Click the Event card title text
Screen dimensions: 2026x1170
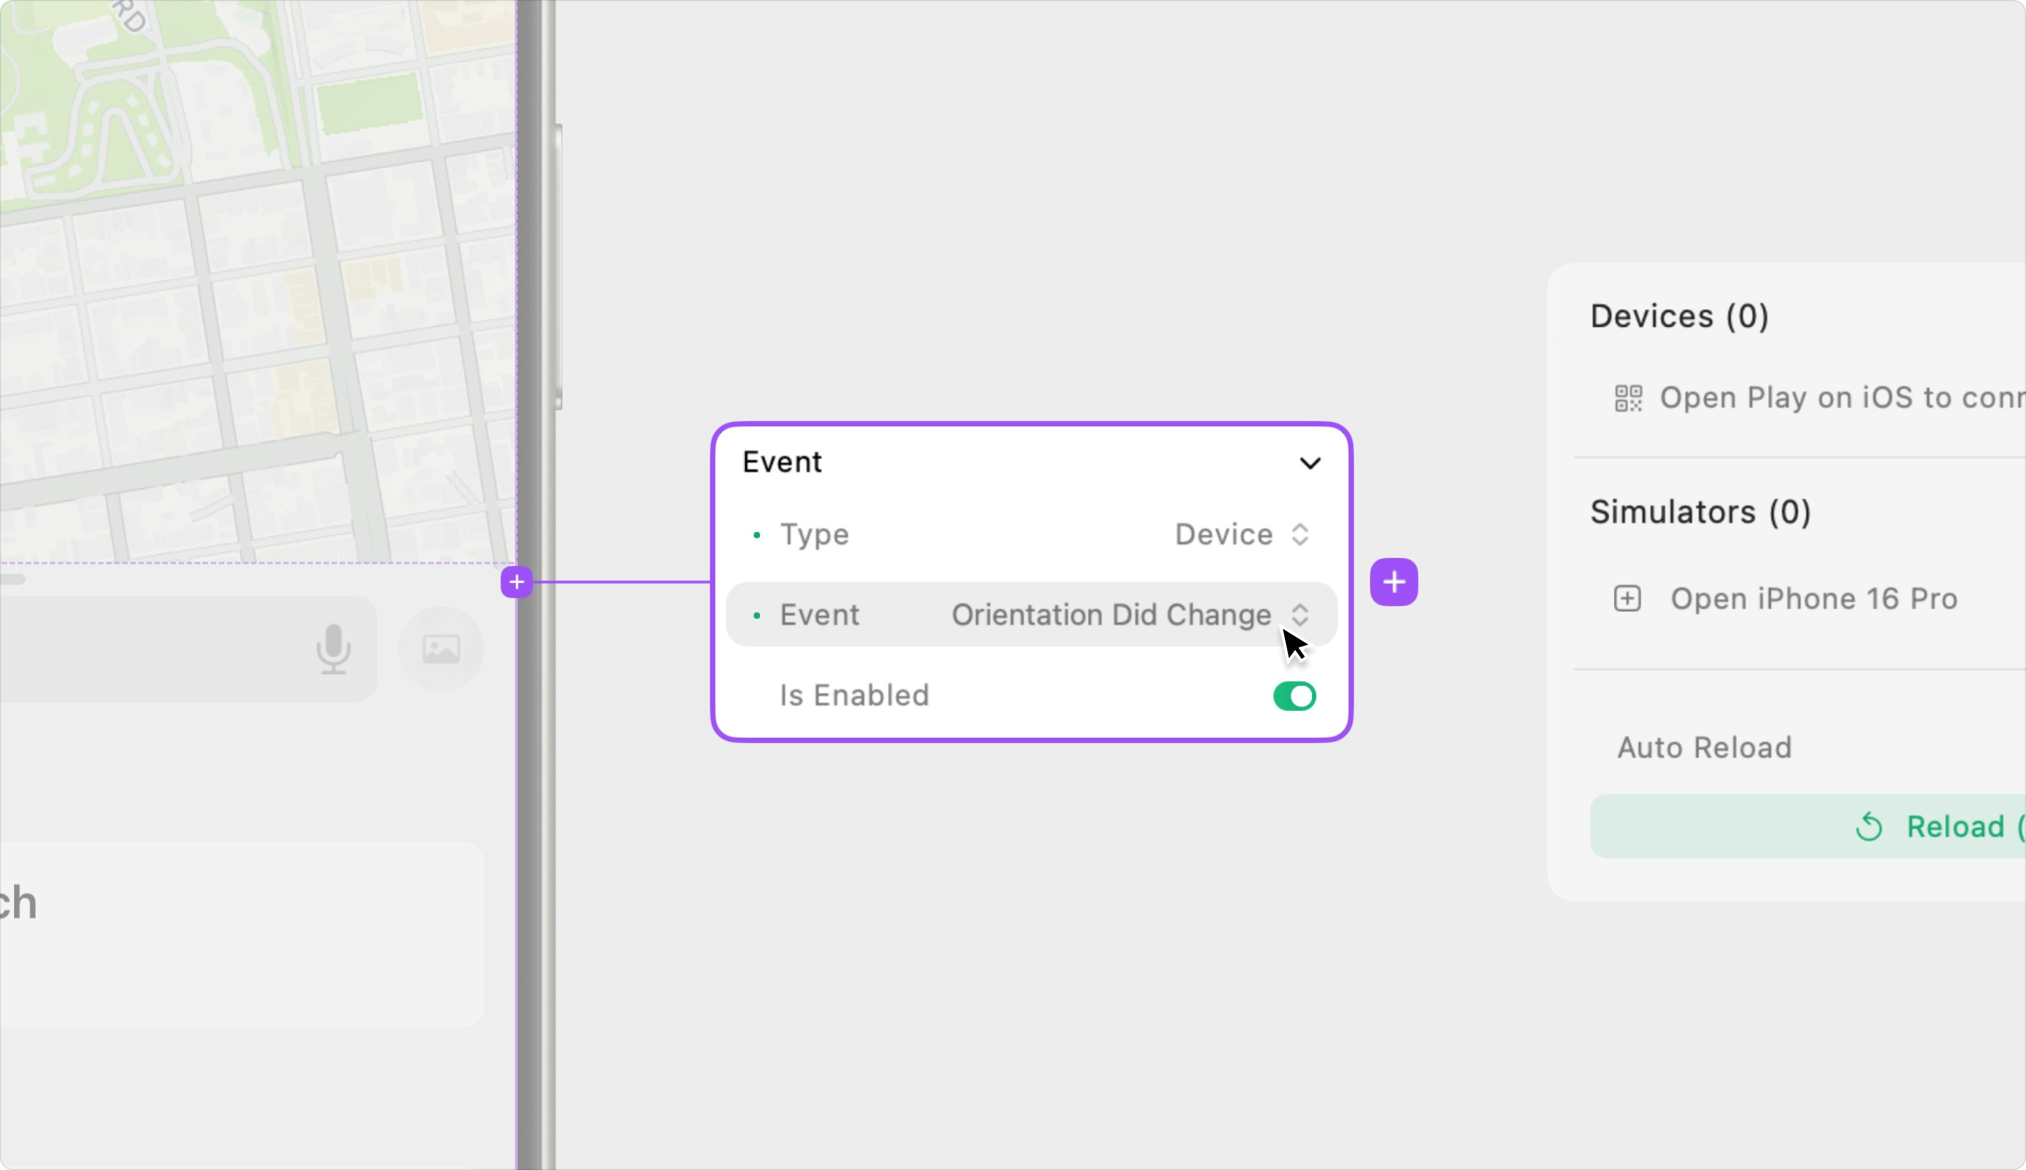[x=781, y=462]
